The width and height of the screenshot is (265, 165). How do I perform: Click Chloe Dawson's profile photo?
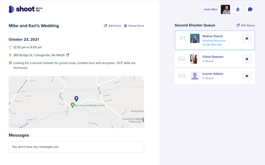click(x=195, y=59)
